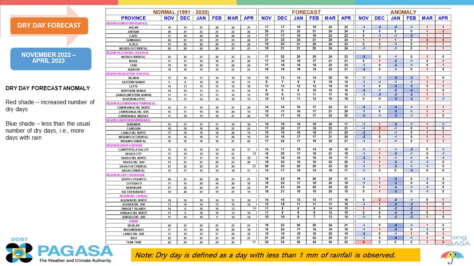Viewport: 474px width, 266px height.
Task: Click the SOUTHERN LEYTE province name
Action: click(133, 99)
